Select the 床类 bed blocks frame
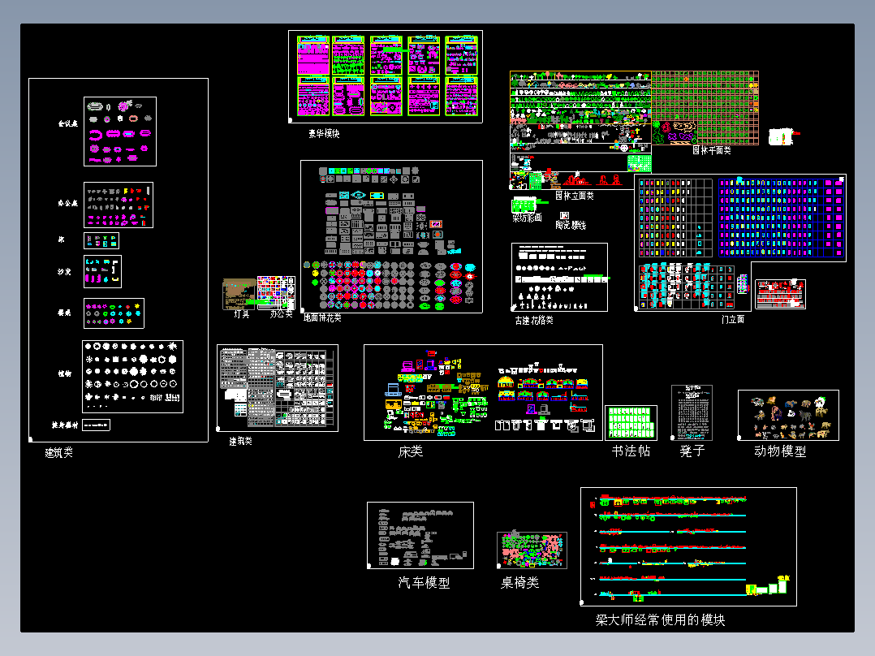 click(x=483, y=392)
